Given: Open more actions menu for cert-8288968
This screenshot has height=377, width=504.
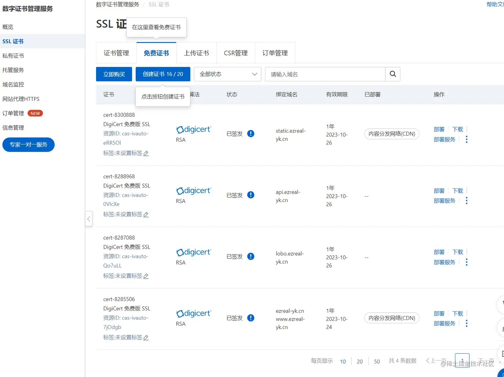Looking at the screenshot, I should pos(466,201).
